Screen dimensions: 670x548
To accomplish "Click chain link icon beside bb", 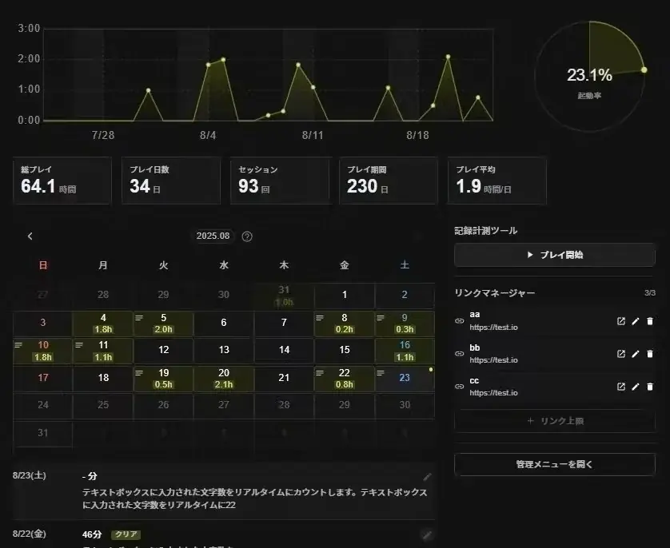I will pos(460,353).
